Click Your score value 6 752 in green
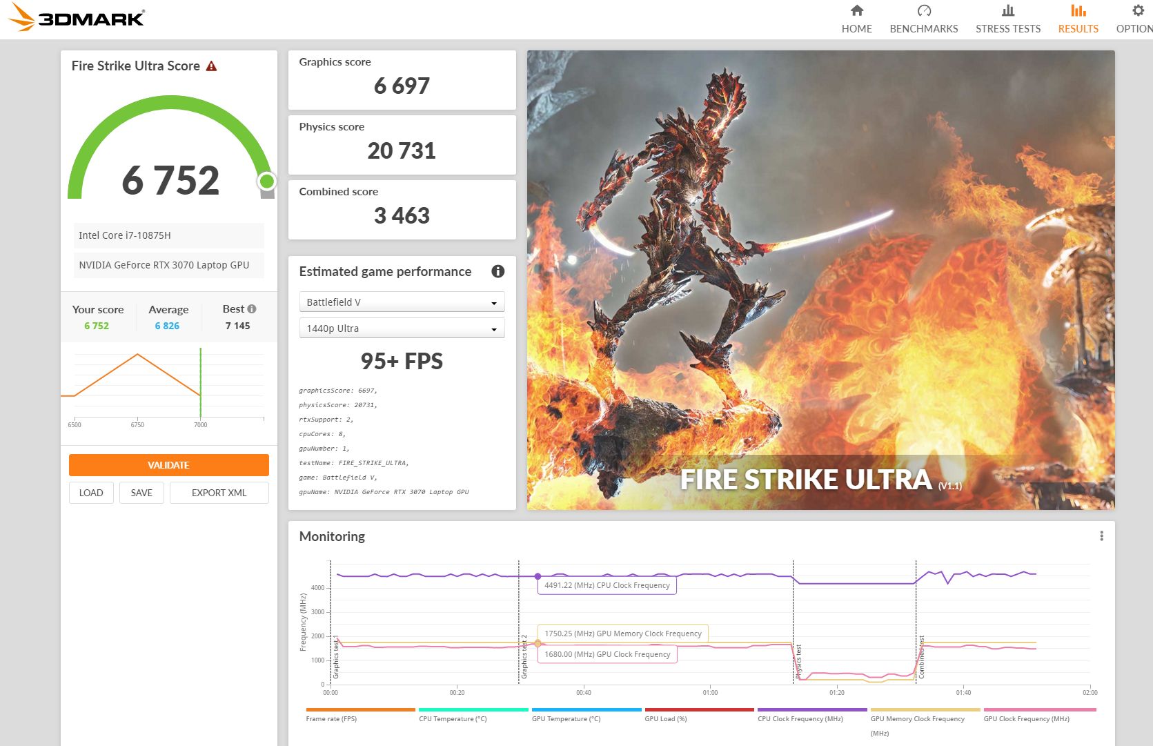This screenshot has width=1153, height=746. [97, 326]
